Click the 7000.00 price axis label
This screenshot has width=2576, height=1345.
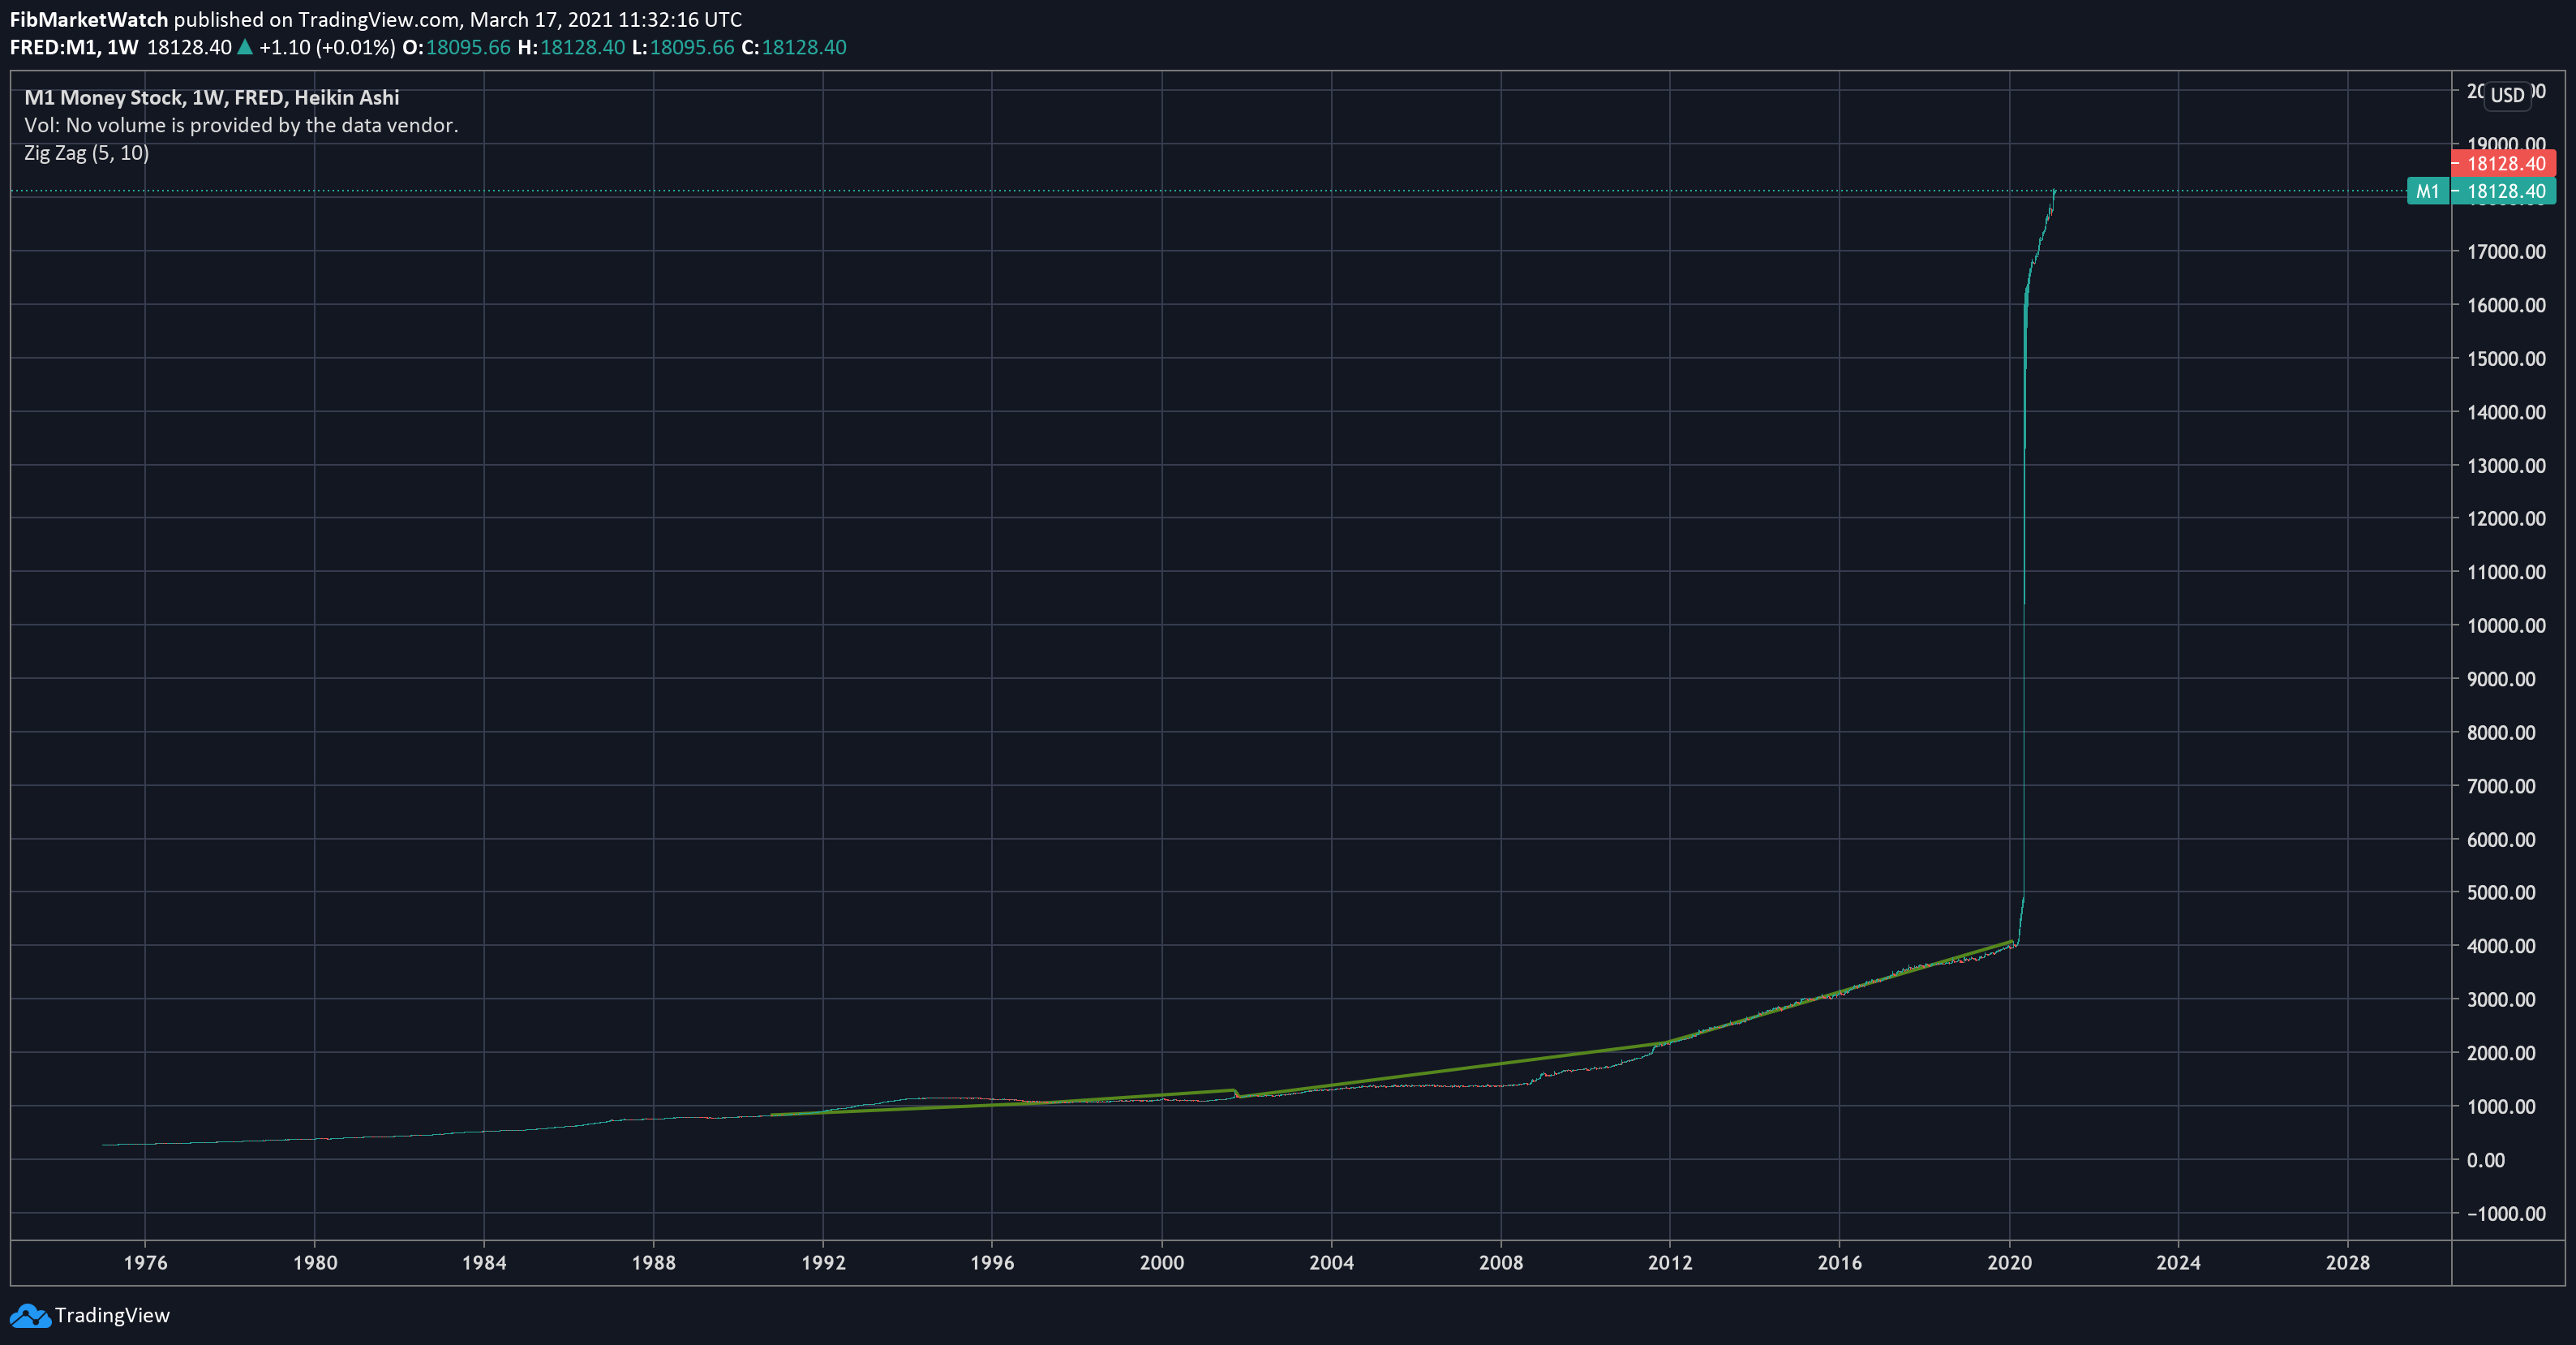click(2501, 786)
